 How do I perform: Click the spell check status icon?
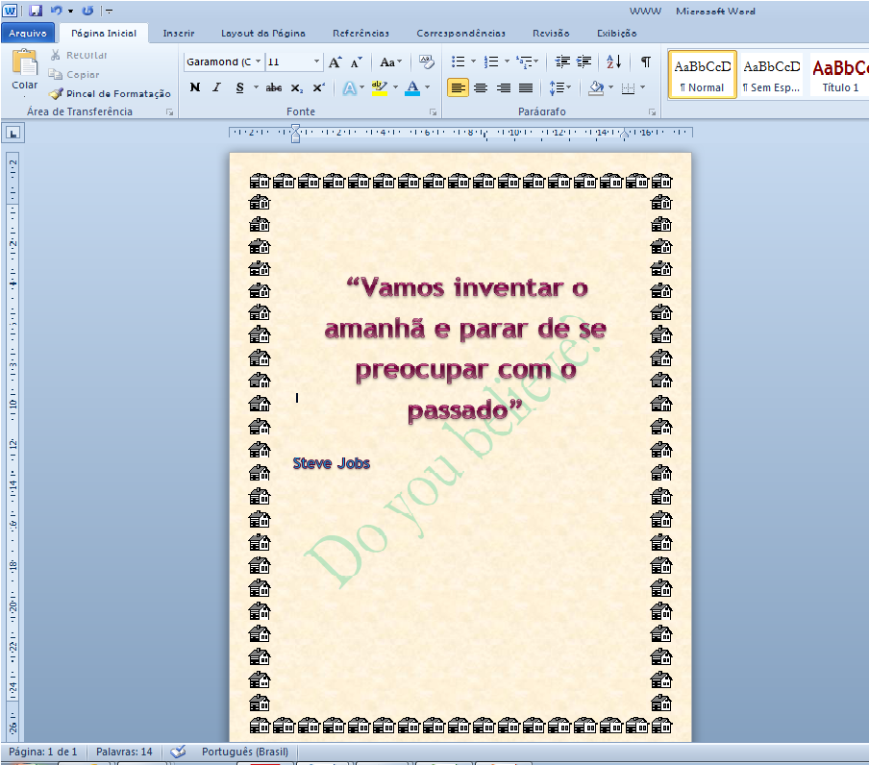coord(177,752)
